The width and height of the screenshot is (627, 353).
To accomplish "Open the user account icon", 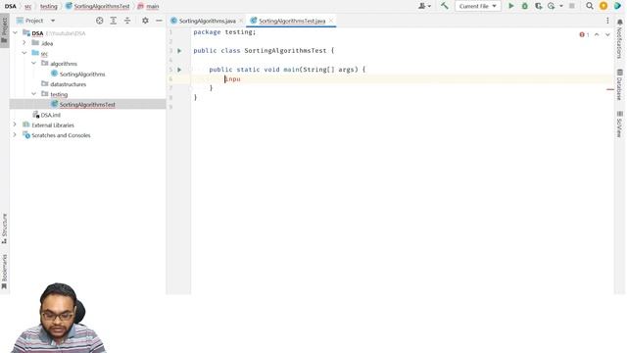I will point(424,6).
